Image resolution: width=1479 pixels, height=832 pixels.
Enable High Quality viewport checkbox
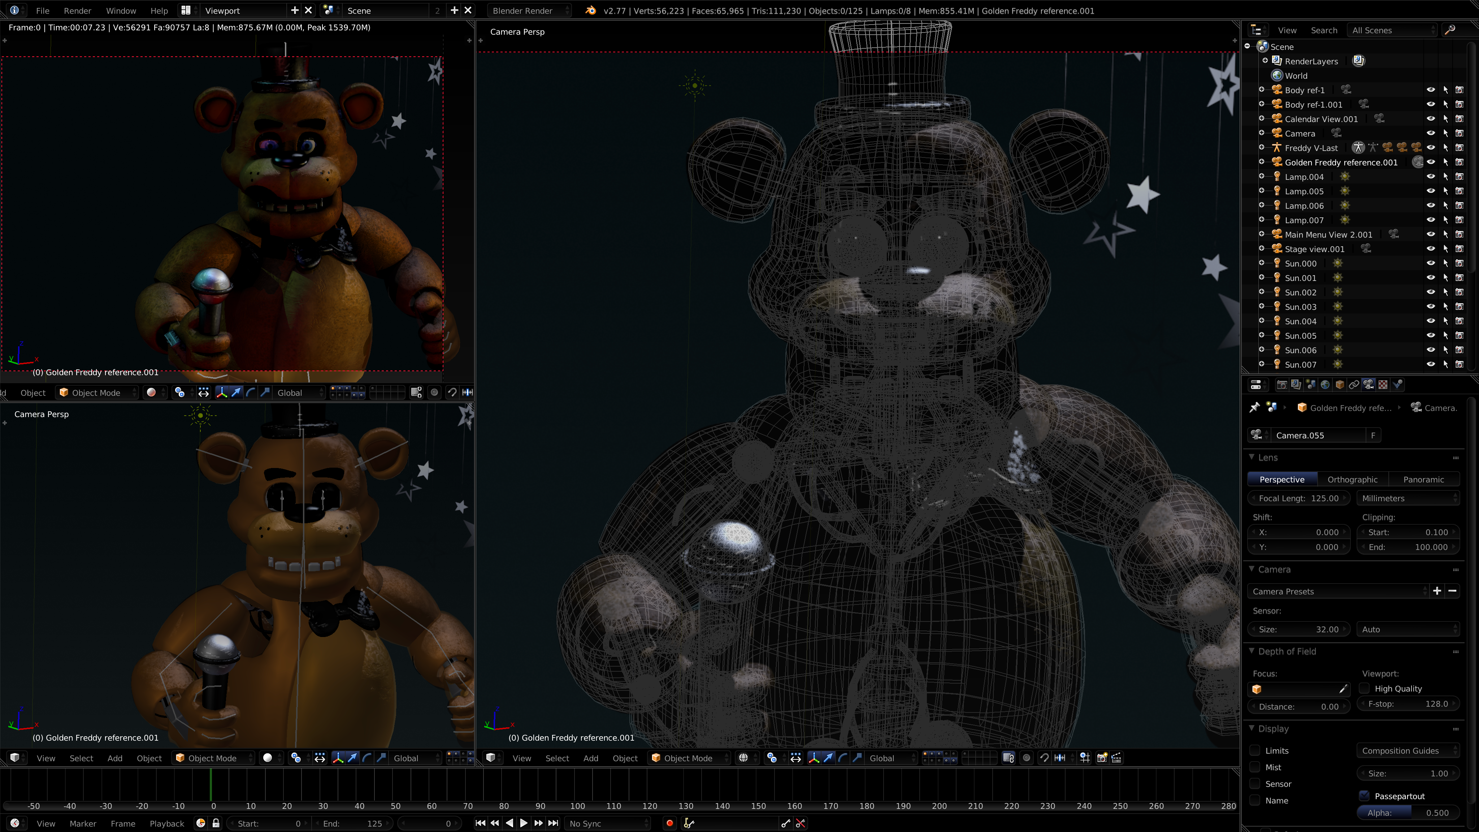click(x=1364, y=688)
